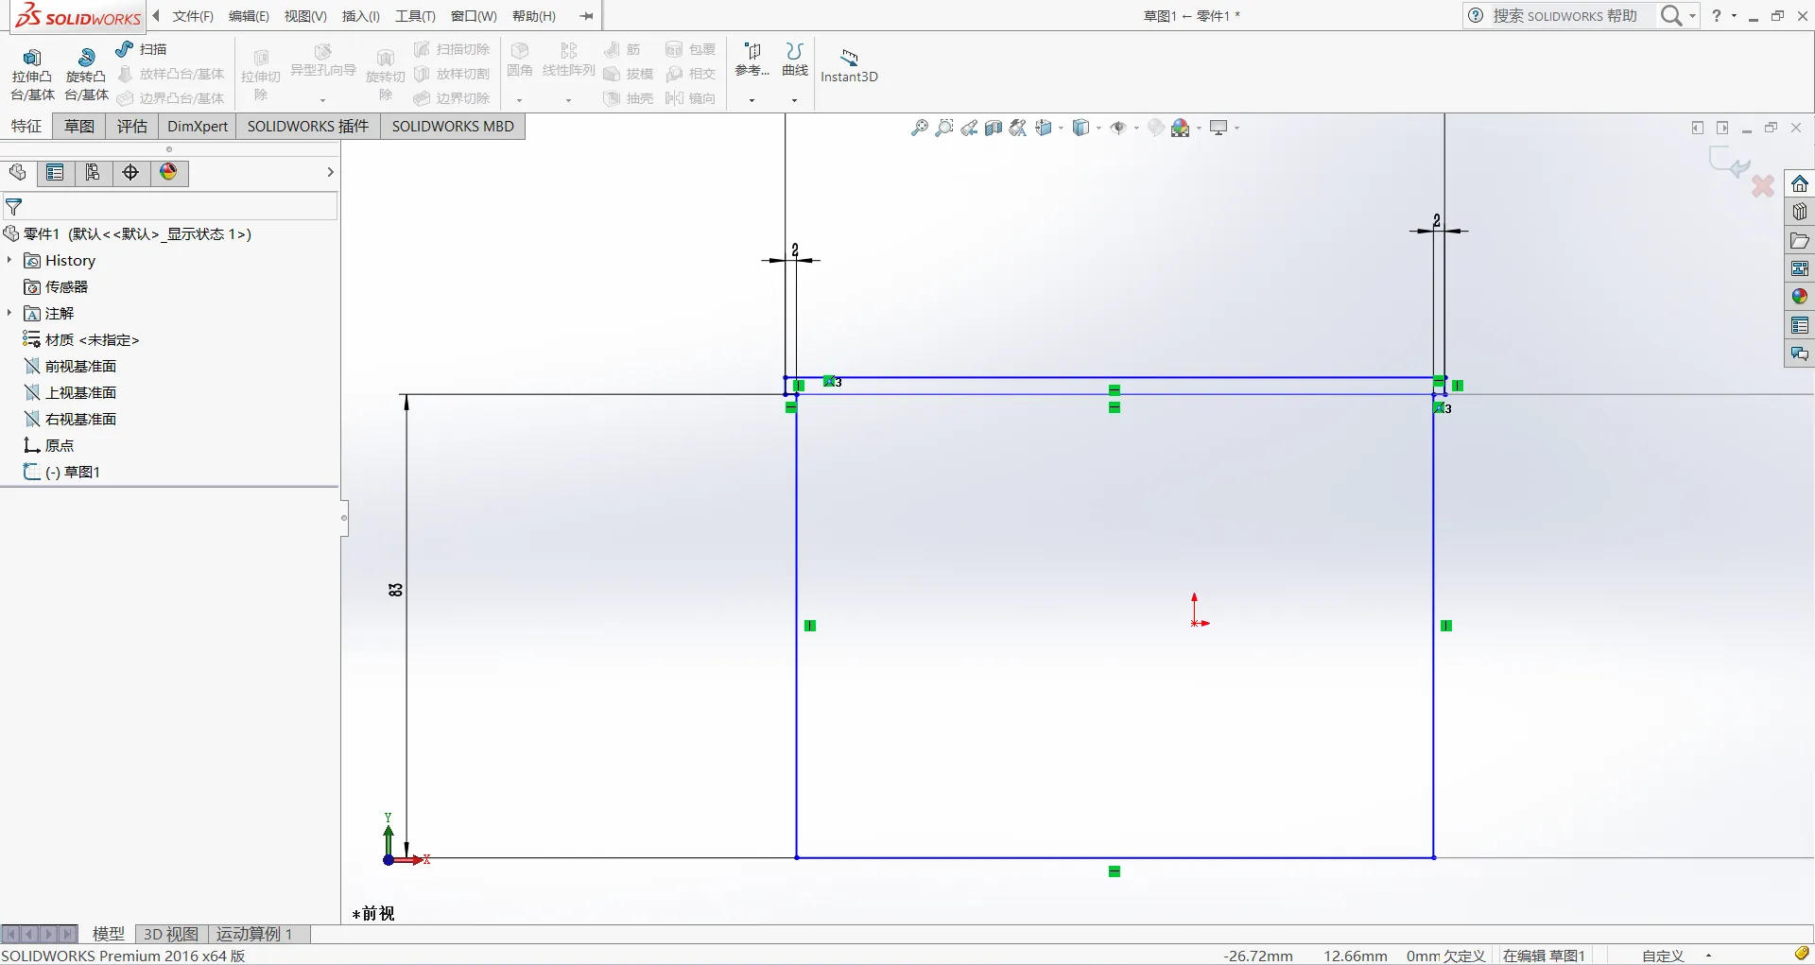Open the ConfigurationManager panel tab

click(x=93, y=172)
